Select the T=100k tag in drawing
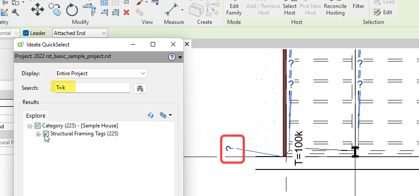 tap(299, 148)
